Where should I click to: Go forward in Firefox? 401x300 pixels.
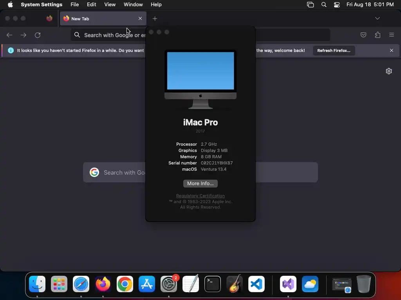[x=23, y=35]
